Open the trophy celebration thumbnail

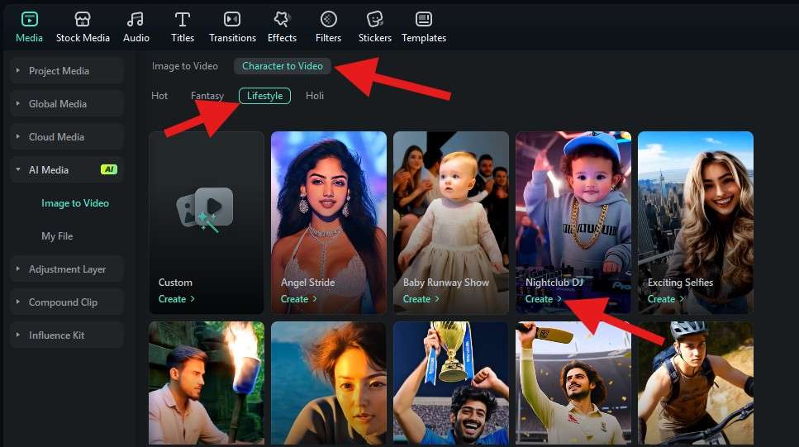click(x=451, y=383)
